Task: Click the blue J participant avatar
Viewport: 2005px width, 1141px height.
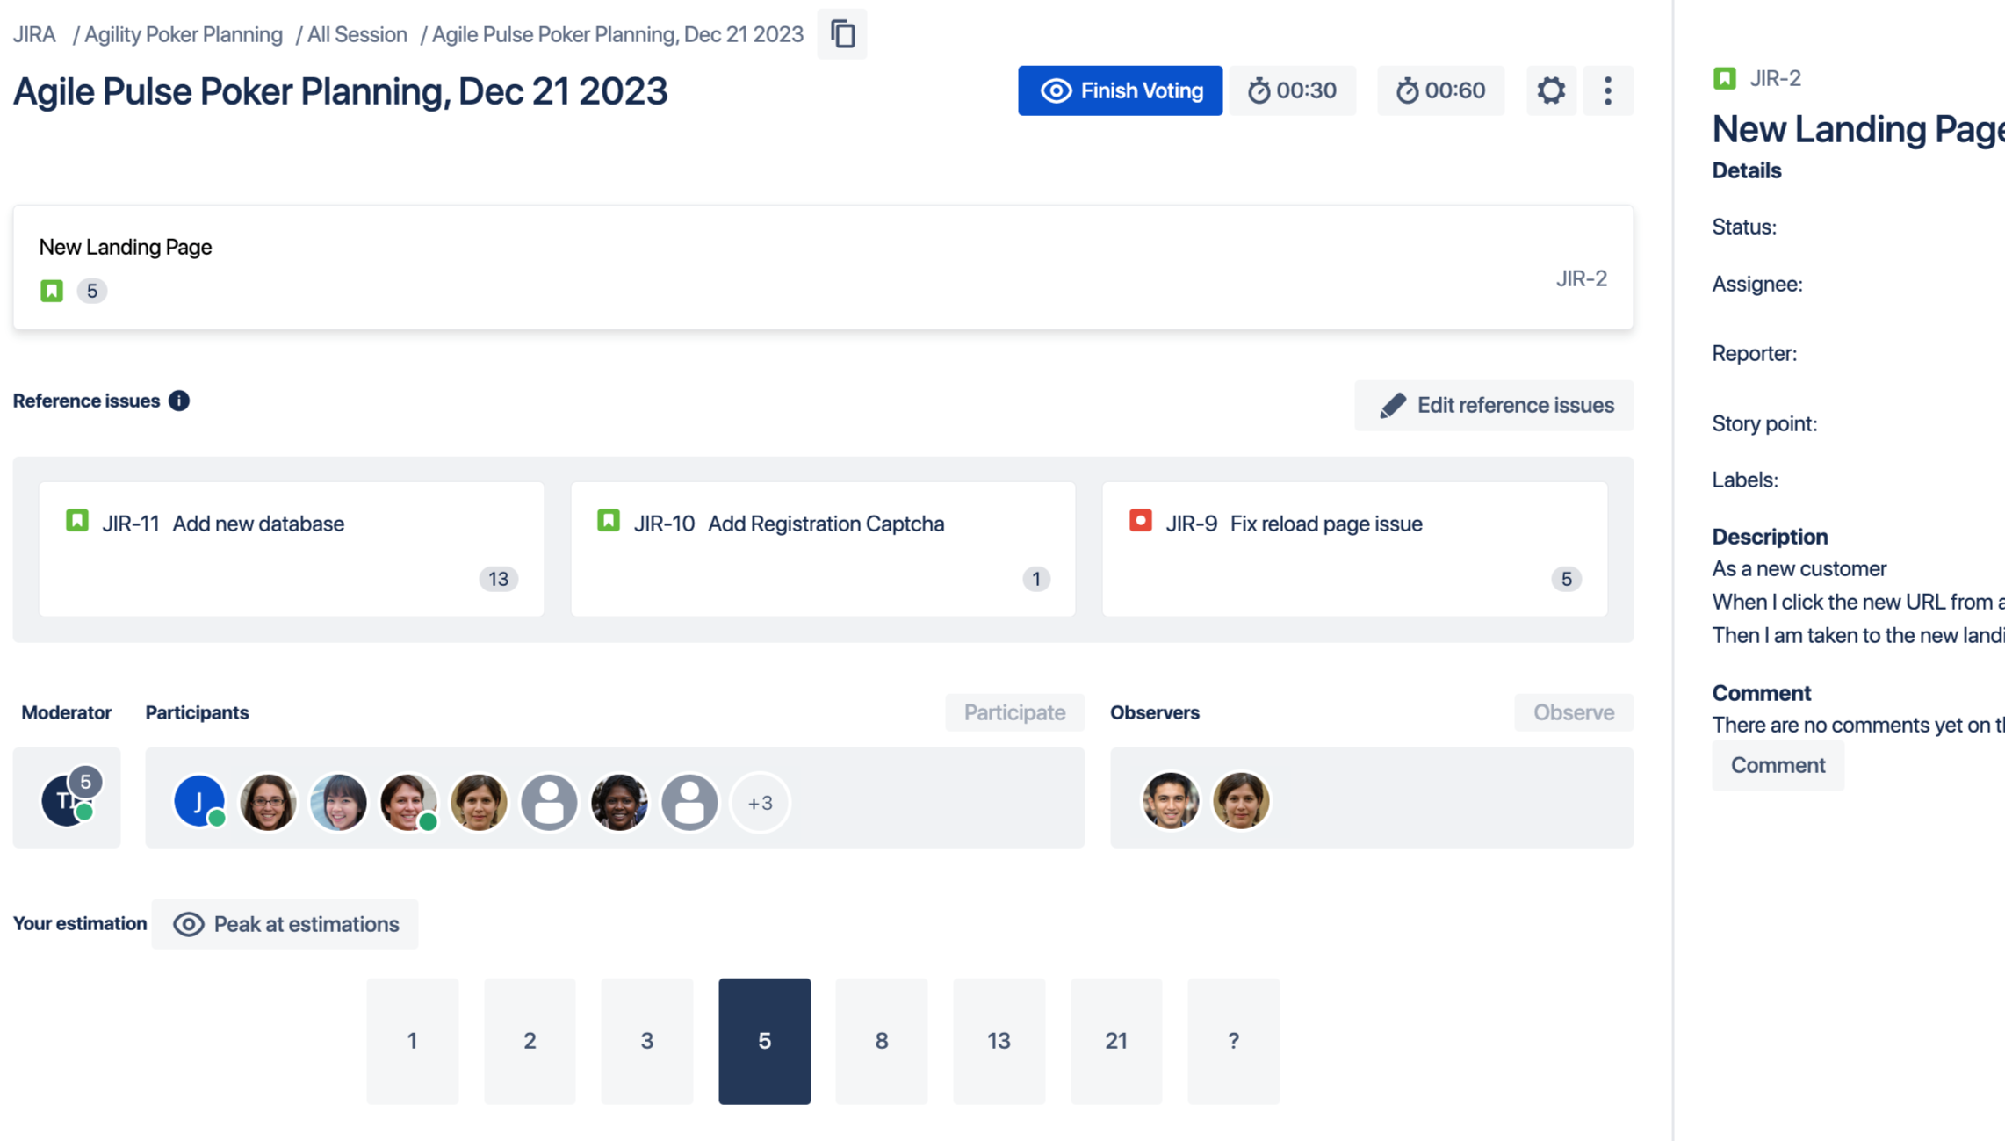Action: [198, 801]
